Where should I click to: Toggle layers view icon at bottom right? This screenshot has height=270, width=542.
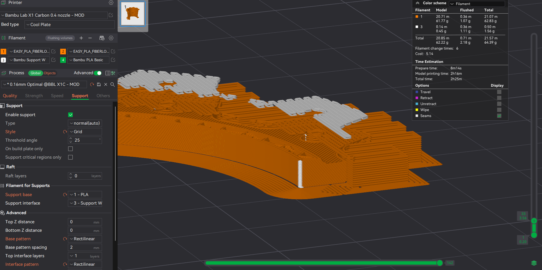click(x=534, y=263)
